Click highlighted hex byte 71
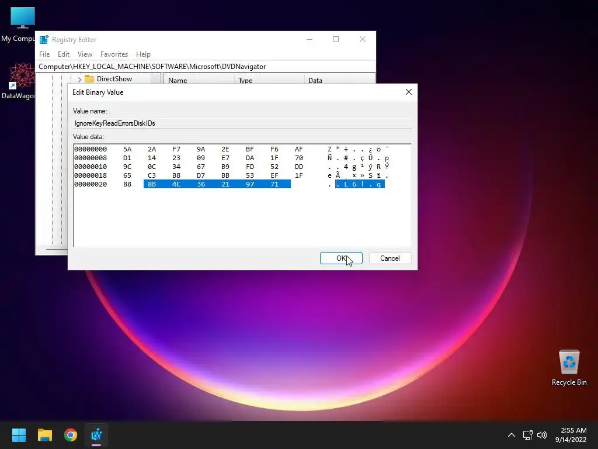The width and height of the screenshot is (598, 449). pyautogui.click(x=274, y=184)
